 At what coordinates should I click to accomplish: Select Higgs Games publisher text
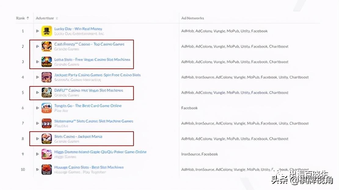(65, 157)
